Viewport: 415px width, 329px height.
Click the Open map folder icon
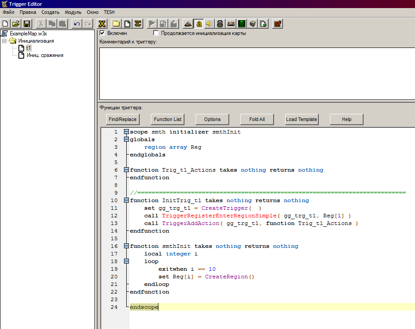16,24
